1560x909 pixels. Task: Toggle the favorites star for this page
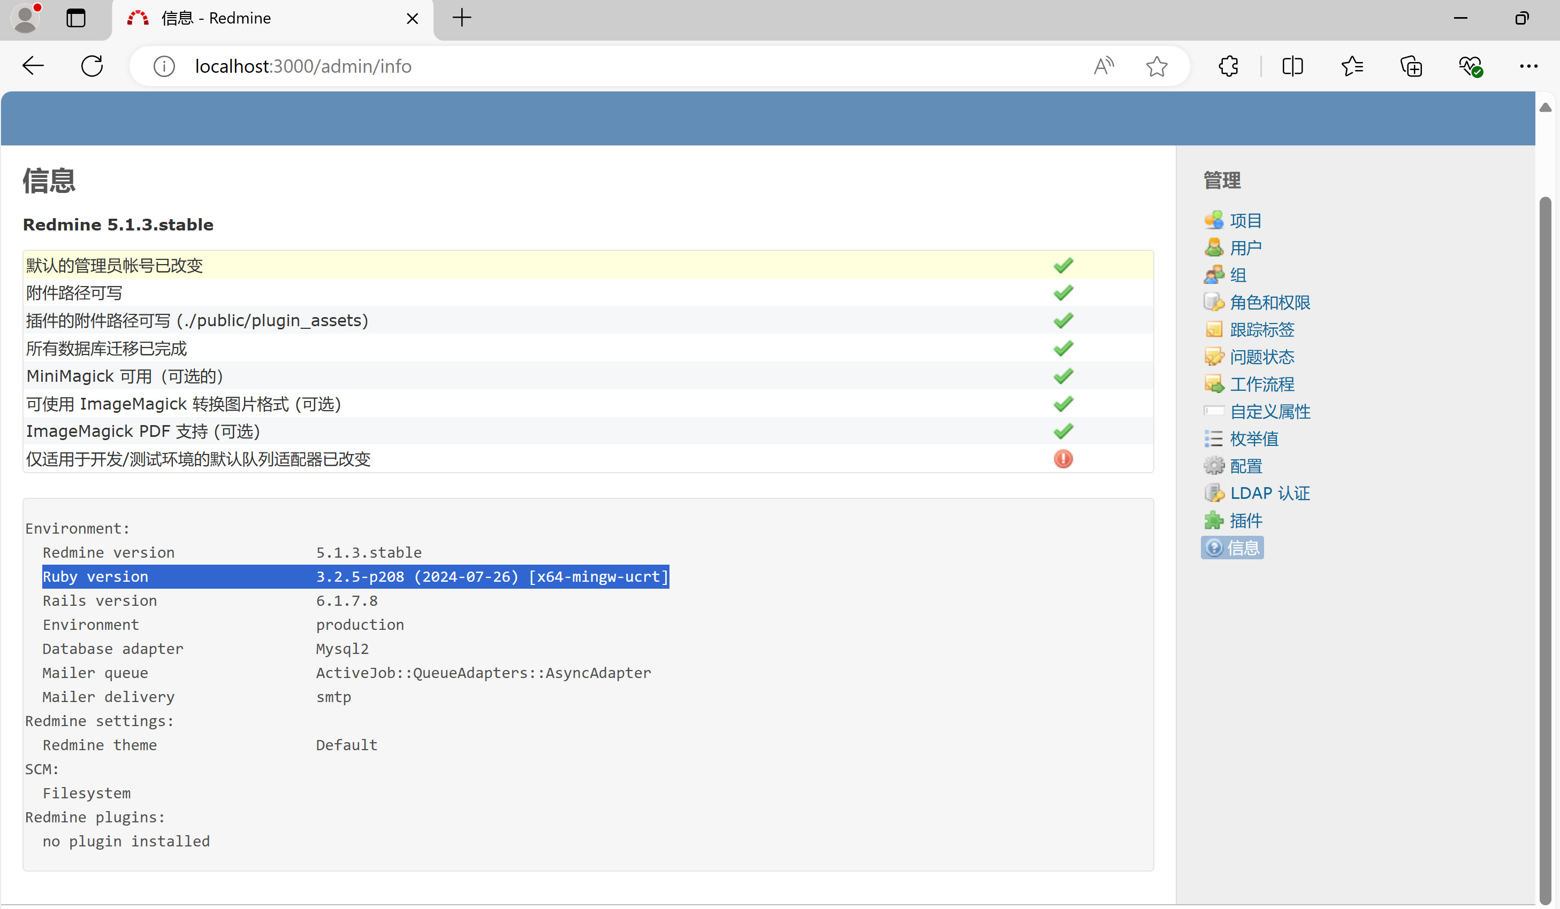coord(1156,66)
